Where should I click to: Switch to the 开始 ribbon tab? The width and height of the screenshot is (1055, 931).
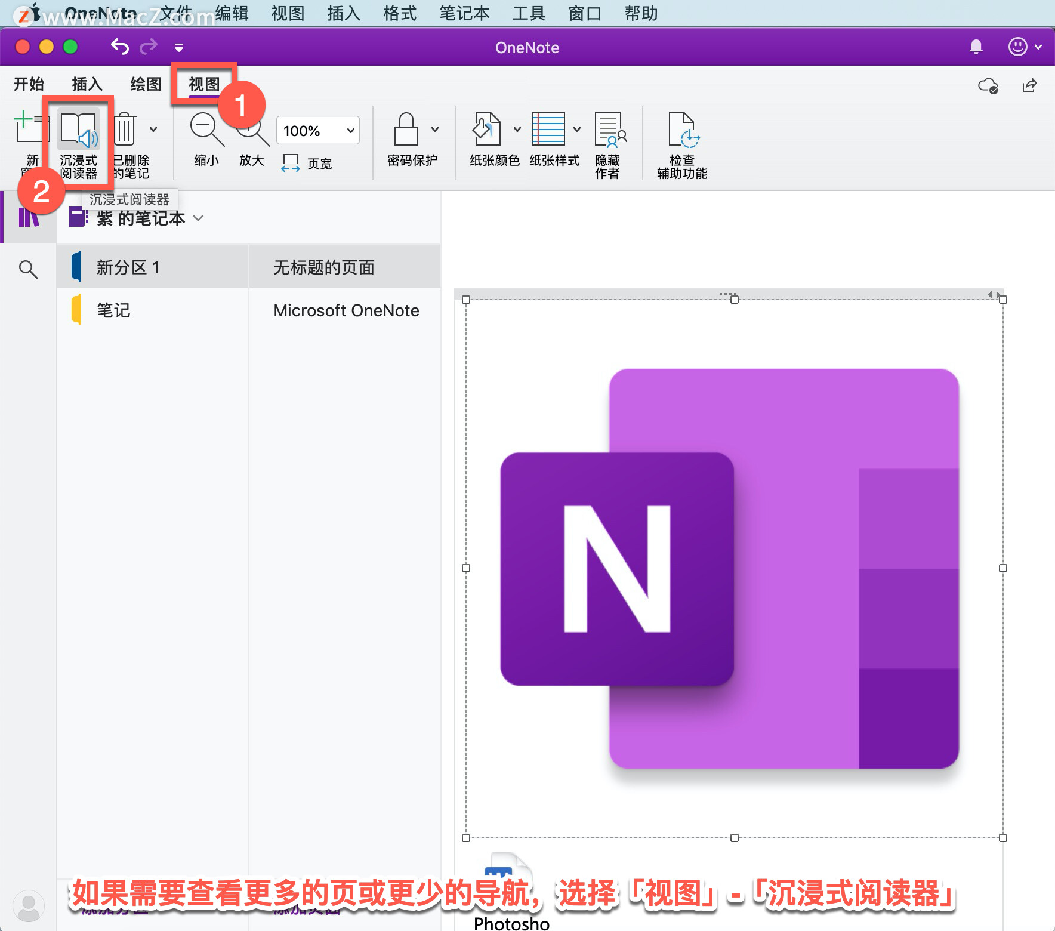click(29, 84)
